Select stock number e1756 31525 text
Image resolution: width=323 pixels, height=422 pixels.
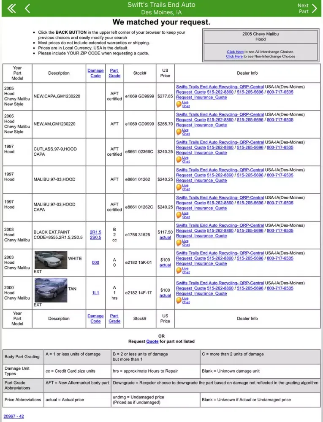pos(138,235)
